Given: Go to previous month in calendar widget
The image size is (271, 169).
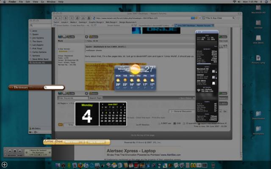Looking at the screenshot, I should tap(102, 105).
